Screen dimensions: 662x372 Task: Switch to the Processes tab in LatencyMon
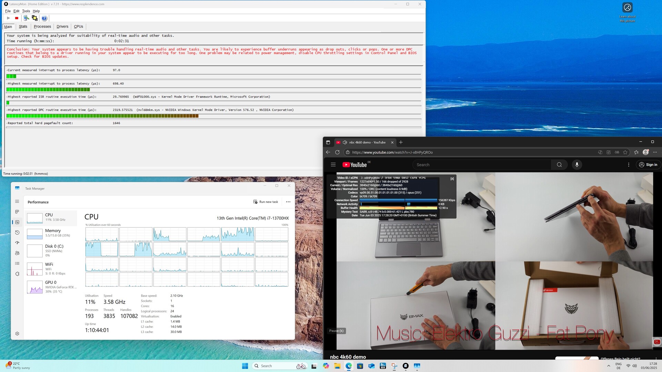point(42,27)
